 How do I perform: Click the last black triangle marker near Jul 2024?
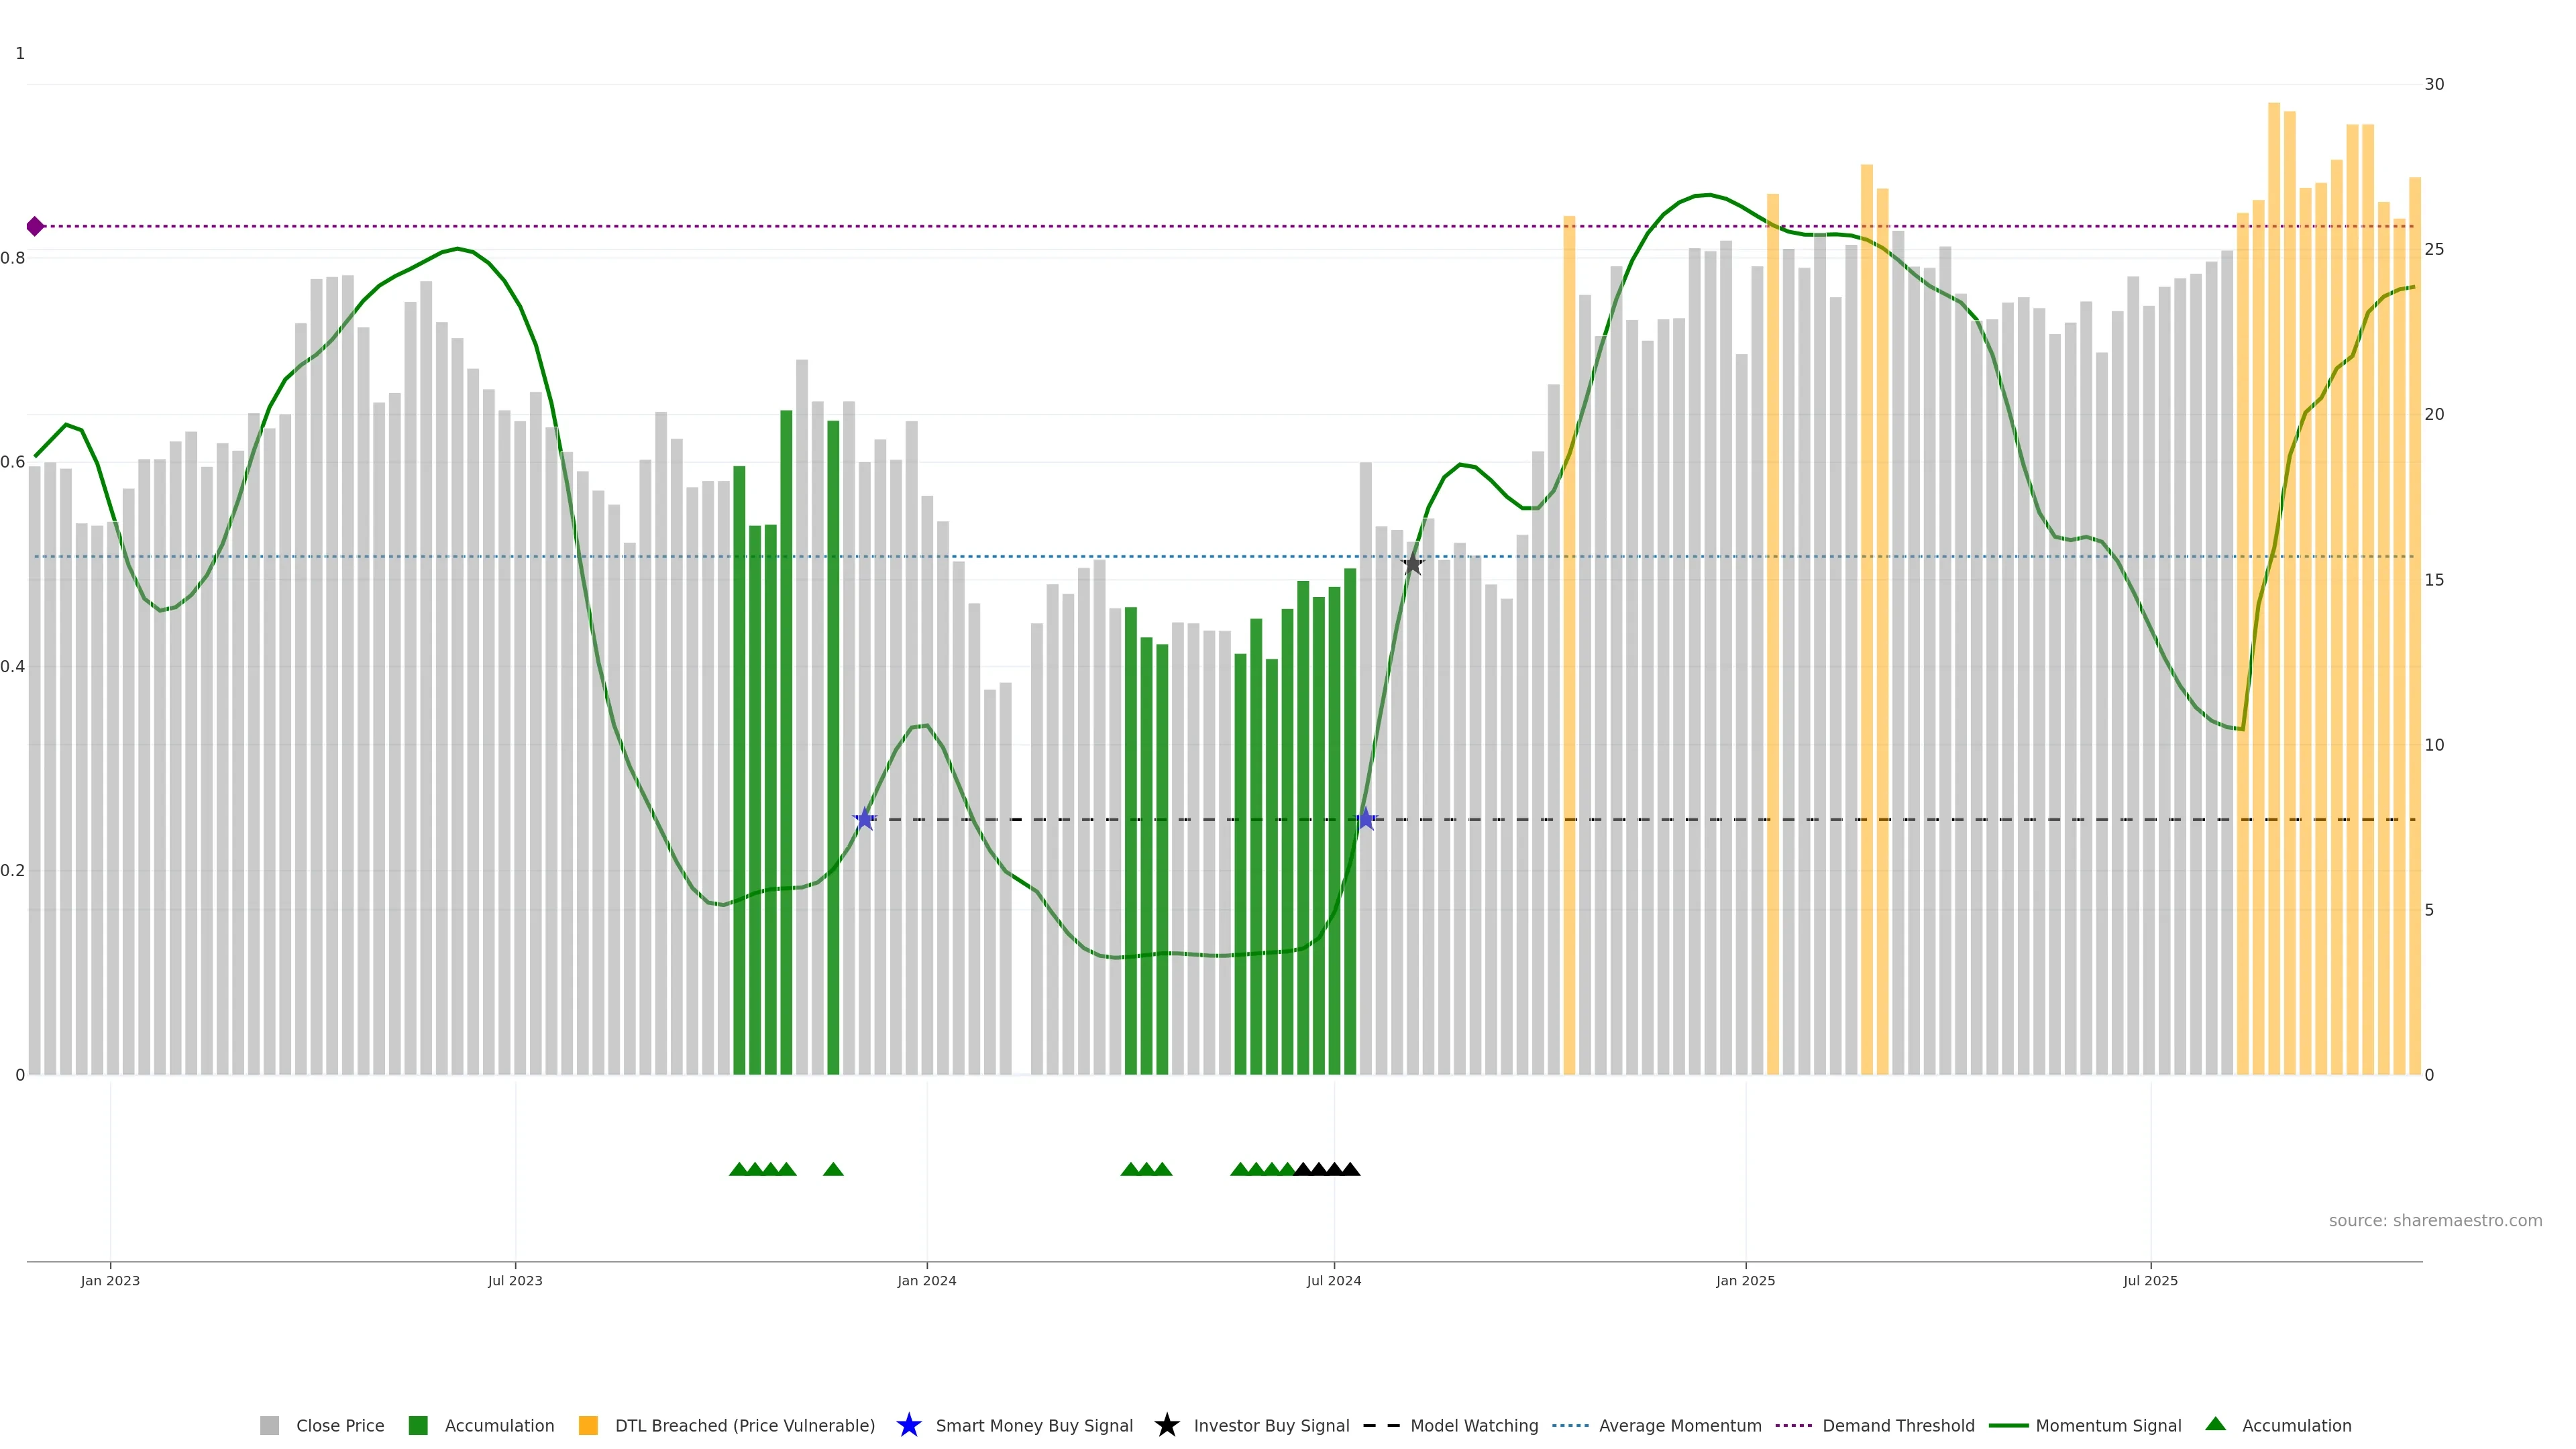(1350, 1169)
